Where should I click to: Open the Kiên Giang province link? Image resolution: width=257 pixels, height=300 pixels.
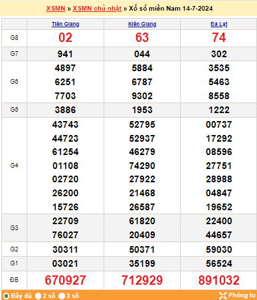click(x=142, y=24)
